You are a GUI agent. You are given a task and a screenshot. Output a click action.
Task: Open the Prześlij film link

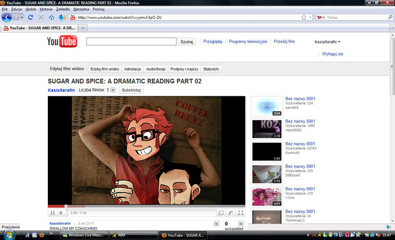point(284,42)
